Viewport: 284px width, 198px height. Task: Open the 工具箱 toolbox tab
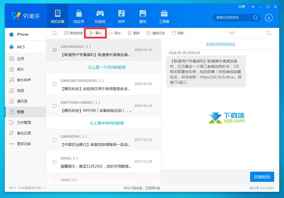(x=164, y=16)
